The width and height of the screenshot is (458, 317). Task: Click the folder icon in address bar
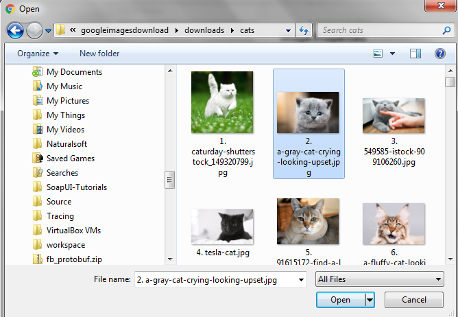click(x=61, y=30)
